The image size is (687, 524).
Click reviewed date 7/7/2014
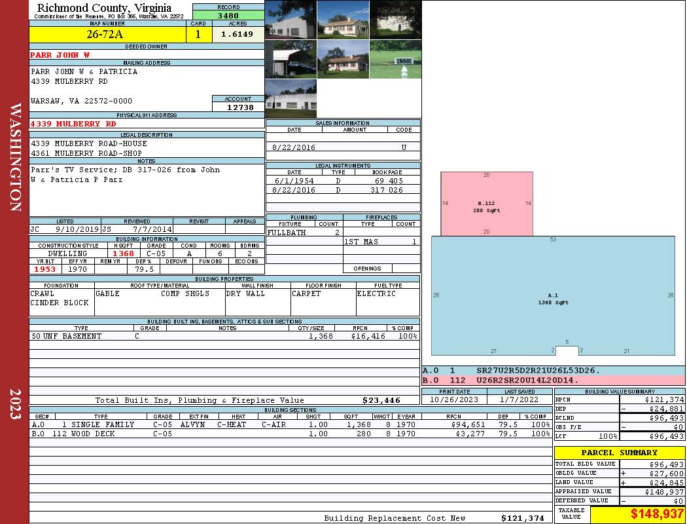[152, 229]
